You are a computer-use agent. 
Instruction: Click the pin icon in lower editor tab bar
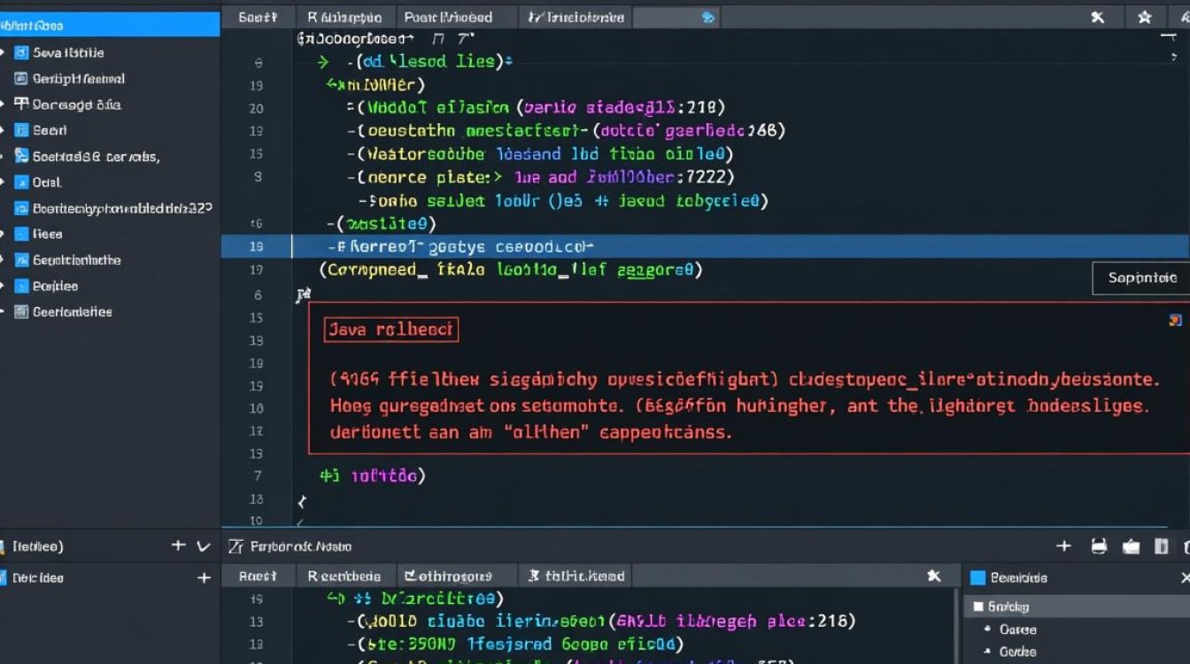[933, 576]
